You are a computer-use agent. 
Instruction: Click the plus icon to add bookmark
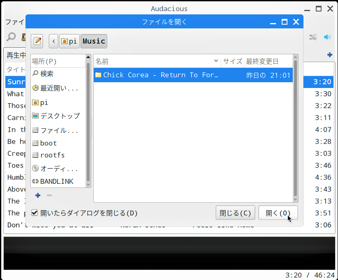click(x=38, y=195)
